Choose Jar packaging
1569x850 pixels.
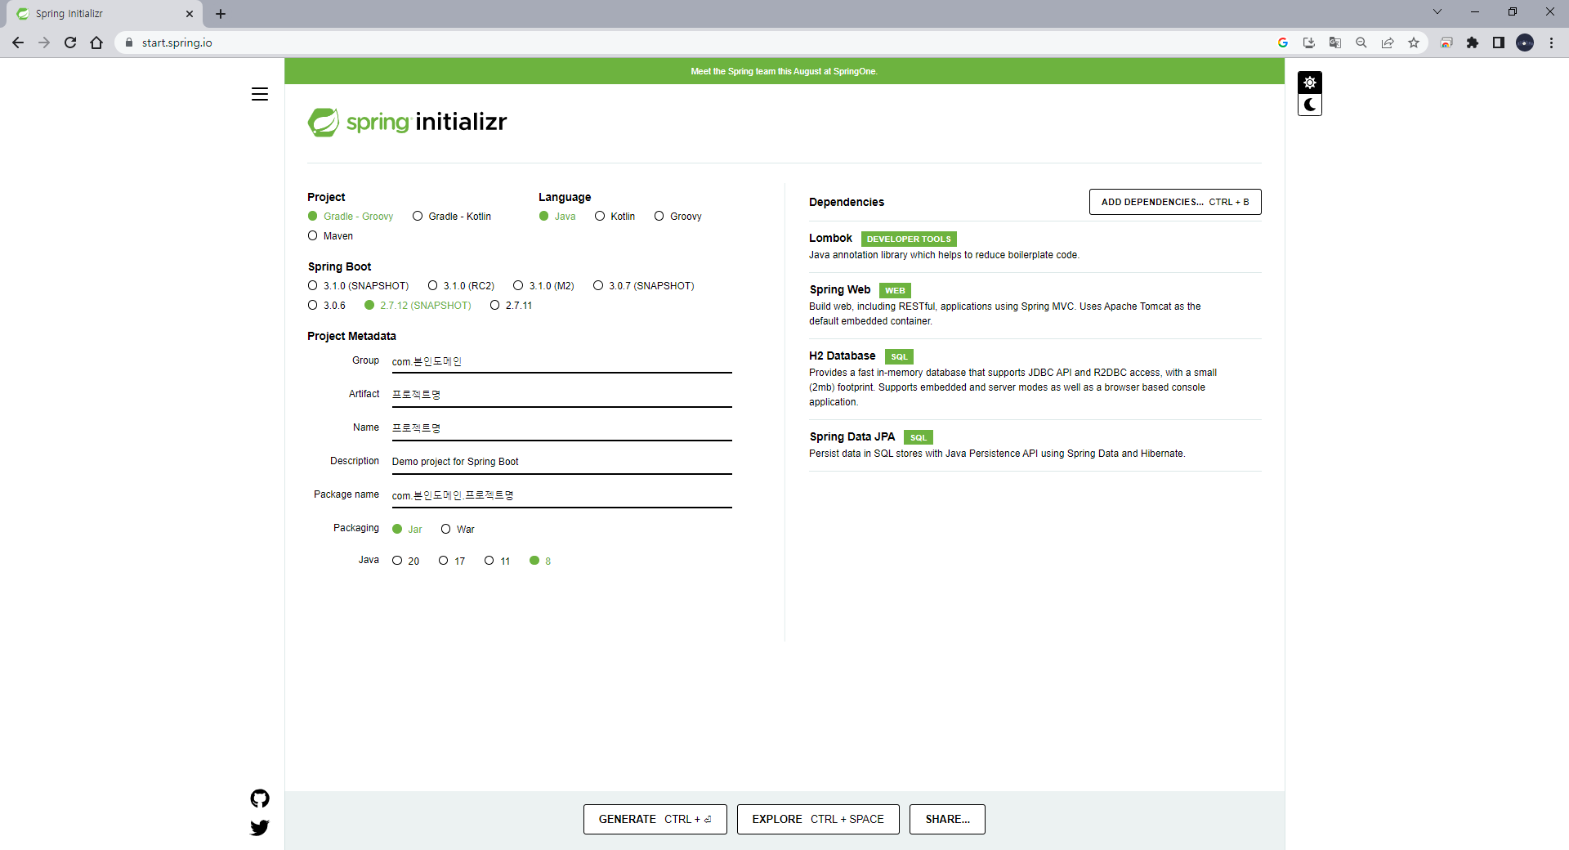(x=407, y=530)
